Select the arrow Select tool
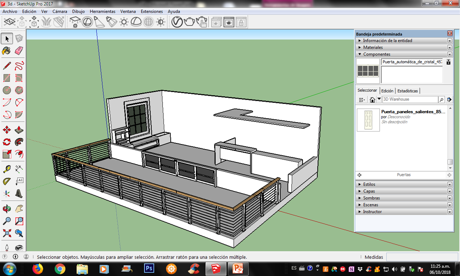 tap(7, 39)
